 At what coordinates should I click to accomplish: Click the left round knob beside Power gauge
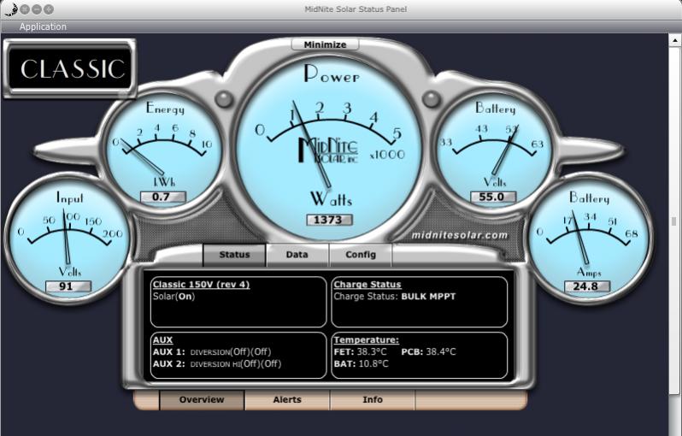click(225, 99)
